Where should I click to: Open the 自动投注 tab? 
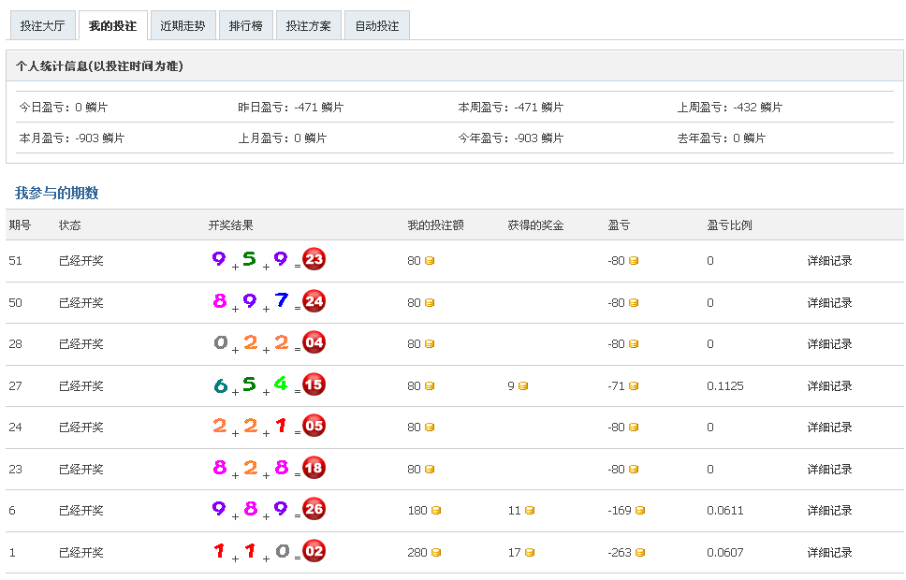[x=377, y=26]
